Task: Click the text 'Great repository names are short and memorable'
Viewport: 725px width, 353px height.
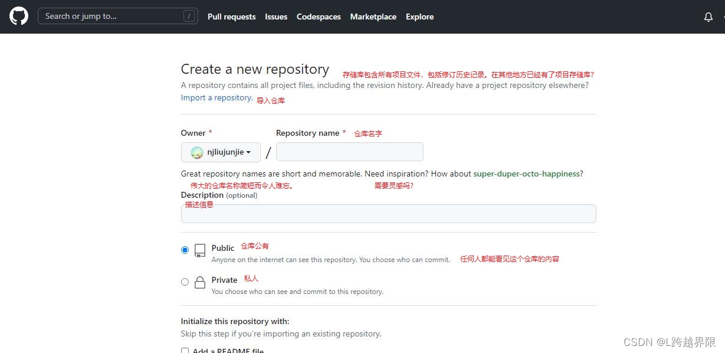Action: [x=271, y=174]
